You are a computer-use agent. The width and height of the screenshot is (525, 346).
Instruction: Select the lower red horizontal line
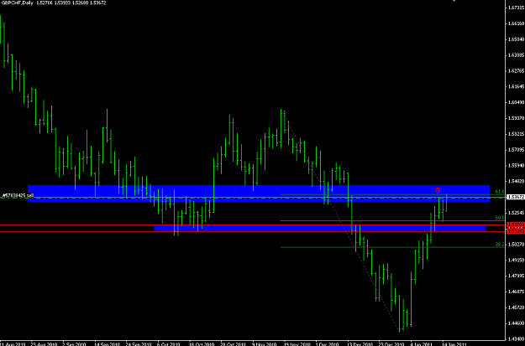253,231
